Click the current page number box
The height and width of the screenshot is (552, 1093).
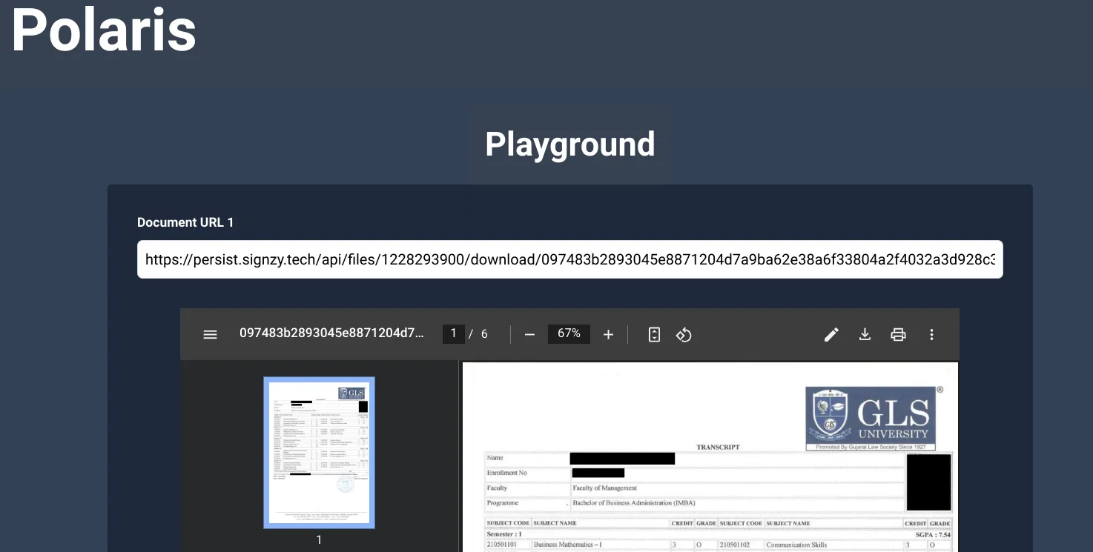(453, 334)
